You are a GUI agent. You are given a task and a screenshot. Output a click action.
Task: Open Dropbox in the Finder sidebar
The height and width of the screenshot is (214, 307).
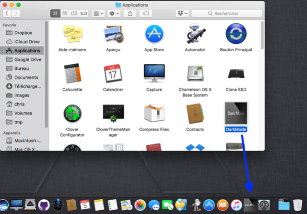(22, 33)
